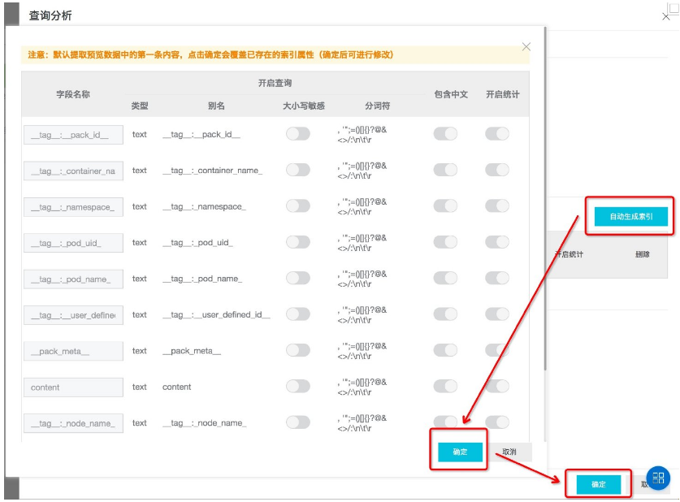Confirm the dialog with 确定 button
680x502 pixels.
pyautogui.click(x=460, y=452)
